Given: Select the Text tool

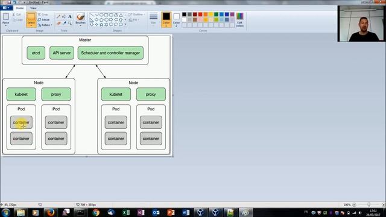Looking at the screenshot, I should click(70, 17).
